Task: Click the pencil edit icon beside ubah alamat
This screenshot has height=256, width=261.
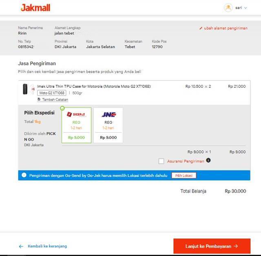Action: click(201, 28)
